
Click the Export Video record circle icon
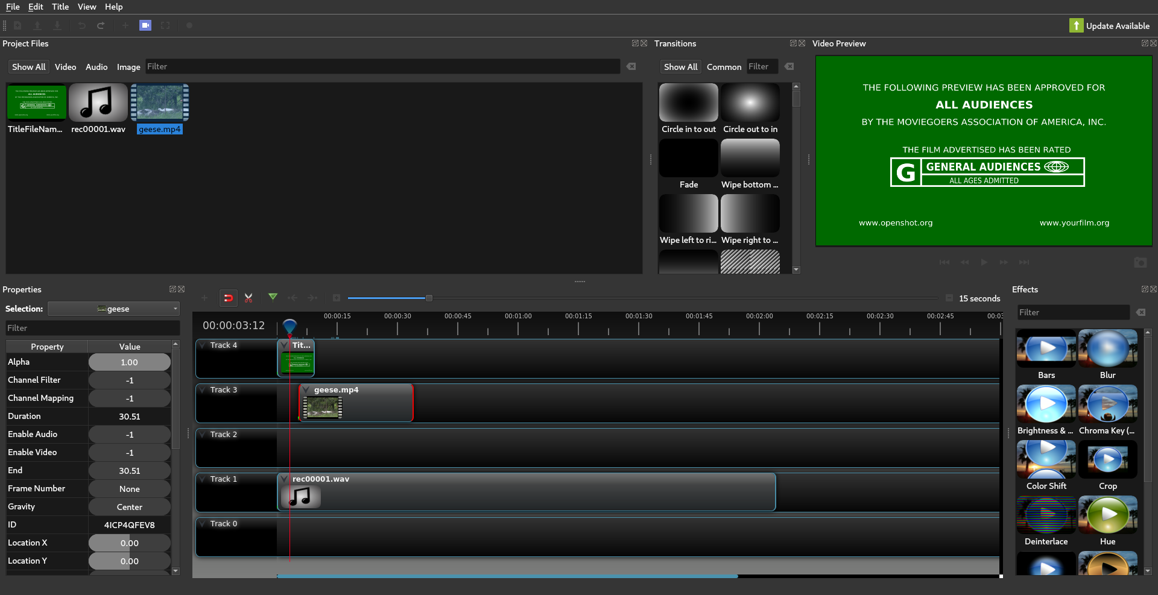click(189, 25)
